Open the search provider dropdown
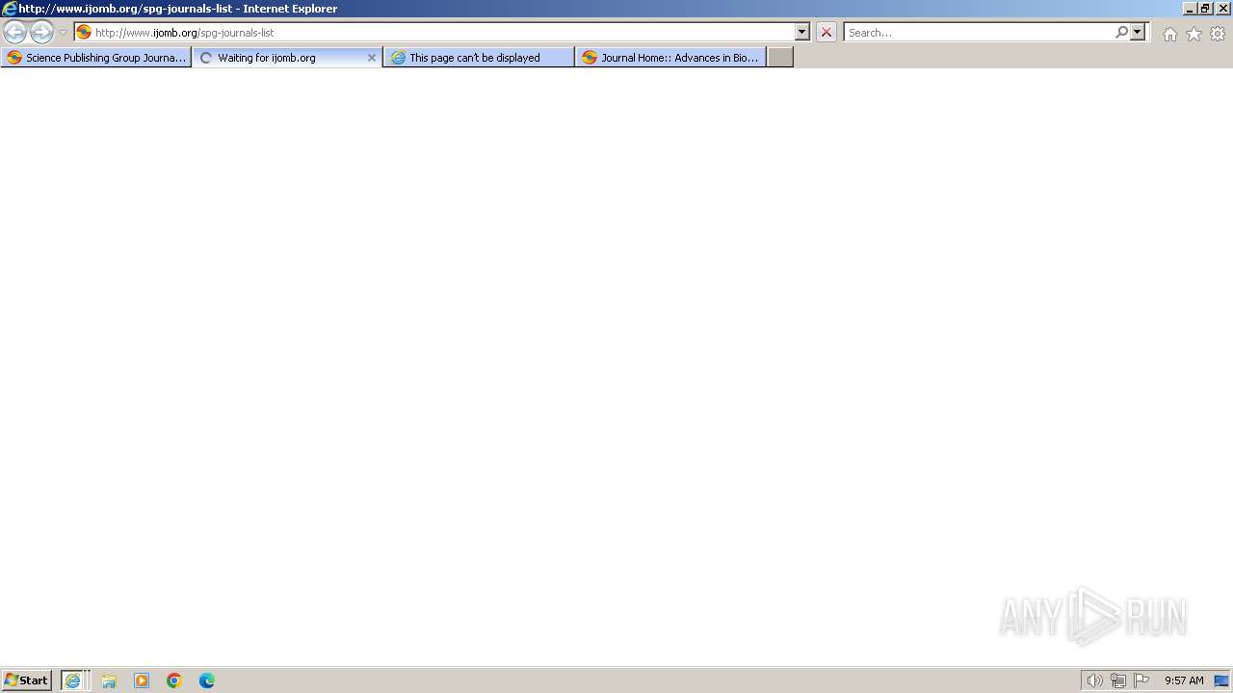Viewport: 1233px width, 693px height. (1138, 32)
